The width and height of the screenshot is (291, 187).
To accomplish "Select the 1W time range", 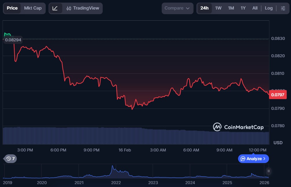I will coord(218,8).
